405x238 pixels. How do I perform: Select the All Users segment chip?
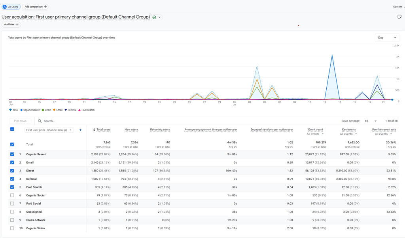11,7
